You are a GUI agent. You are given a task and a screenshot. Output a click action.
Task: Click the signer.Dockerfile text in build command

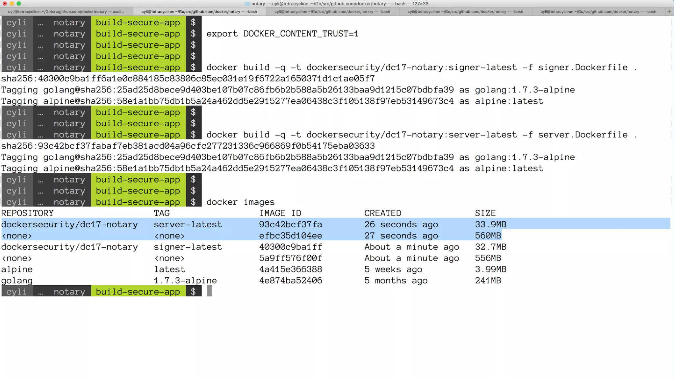coord(583,67)
